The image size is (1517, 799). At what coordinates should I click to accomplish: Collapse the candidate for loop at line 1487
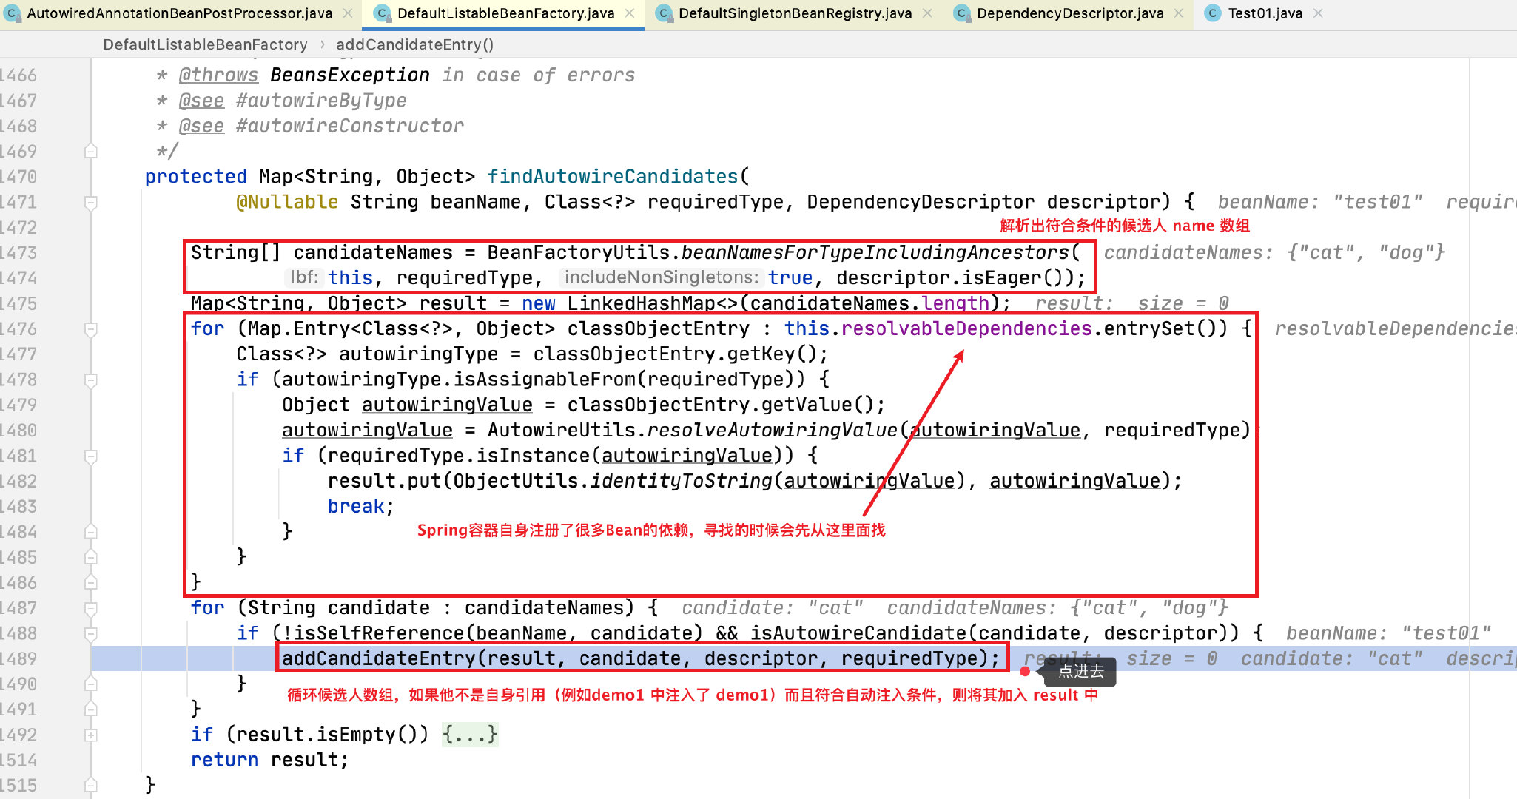click(91, 608)
